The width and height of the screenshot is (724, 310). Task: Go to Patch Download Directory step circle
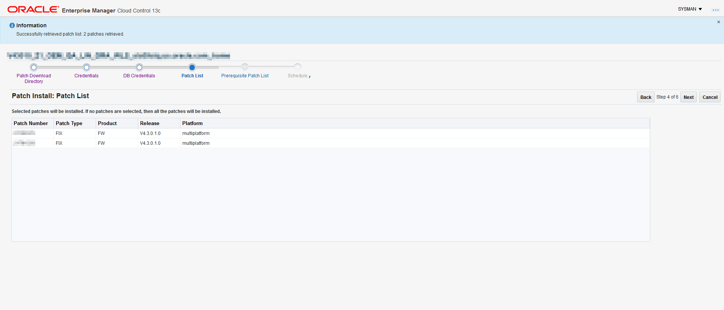click(x=34, y=67)
